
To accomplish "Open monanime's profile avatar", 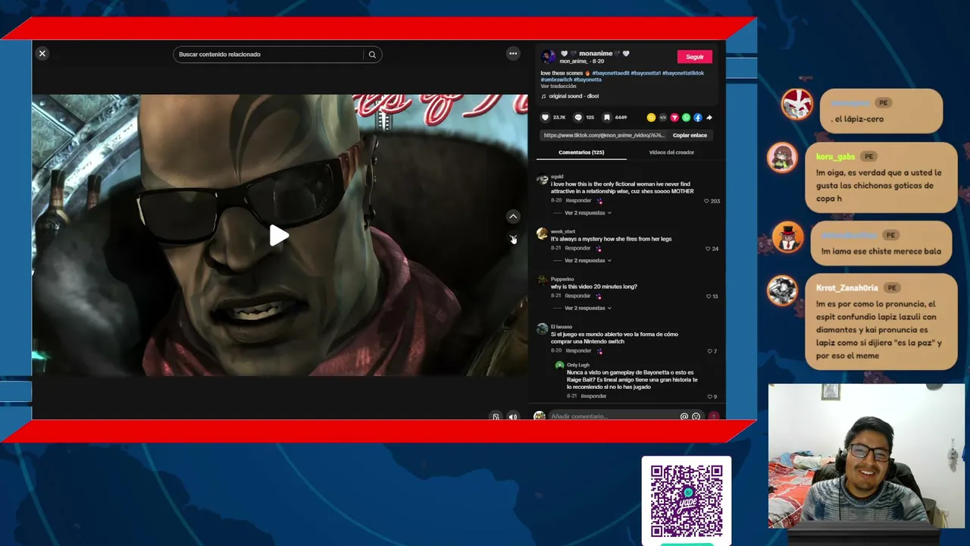I will (x=548, y=57).
